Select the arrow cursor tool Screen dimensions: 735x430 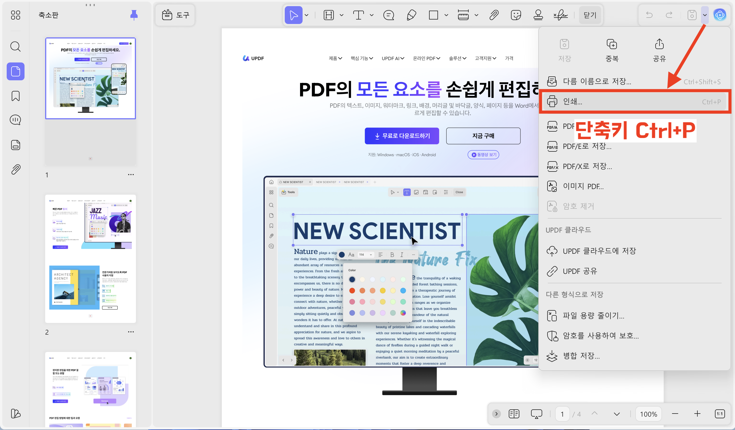point(293,15)
